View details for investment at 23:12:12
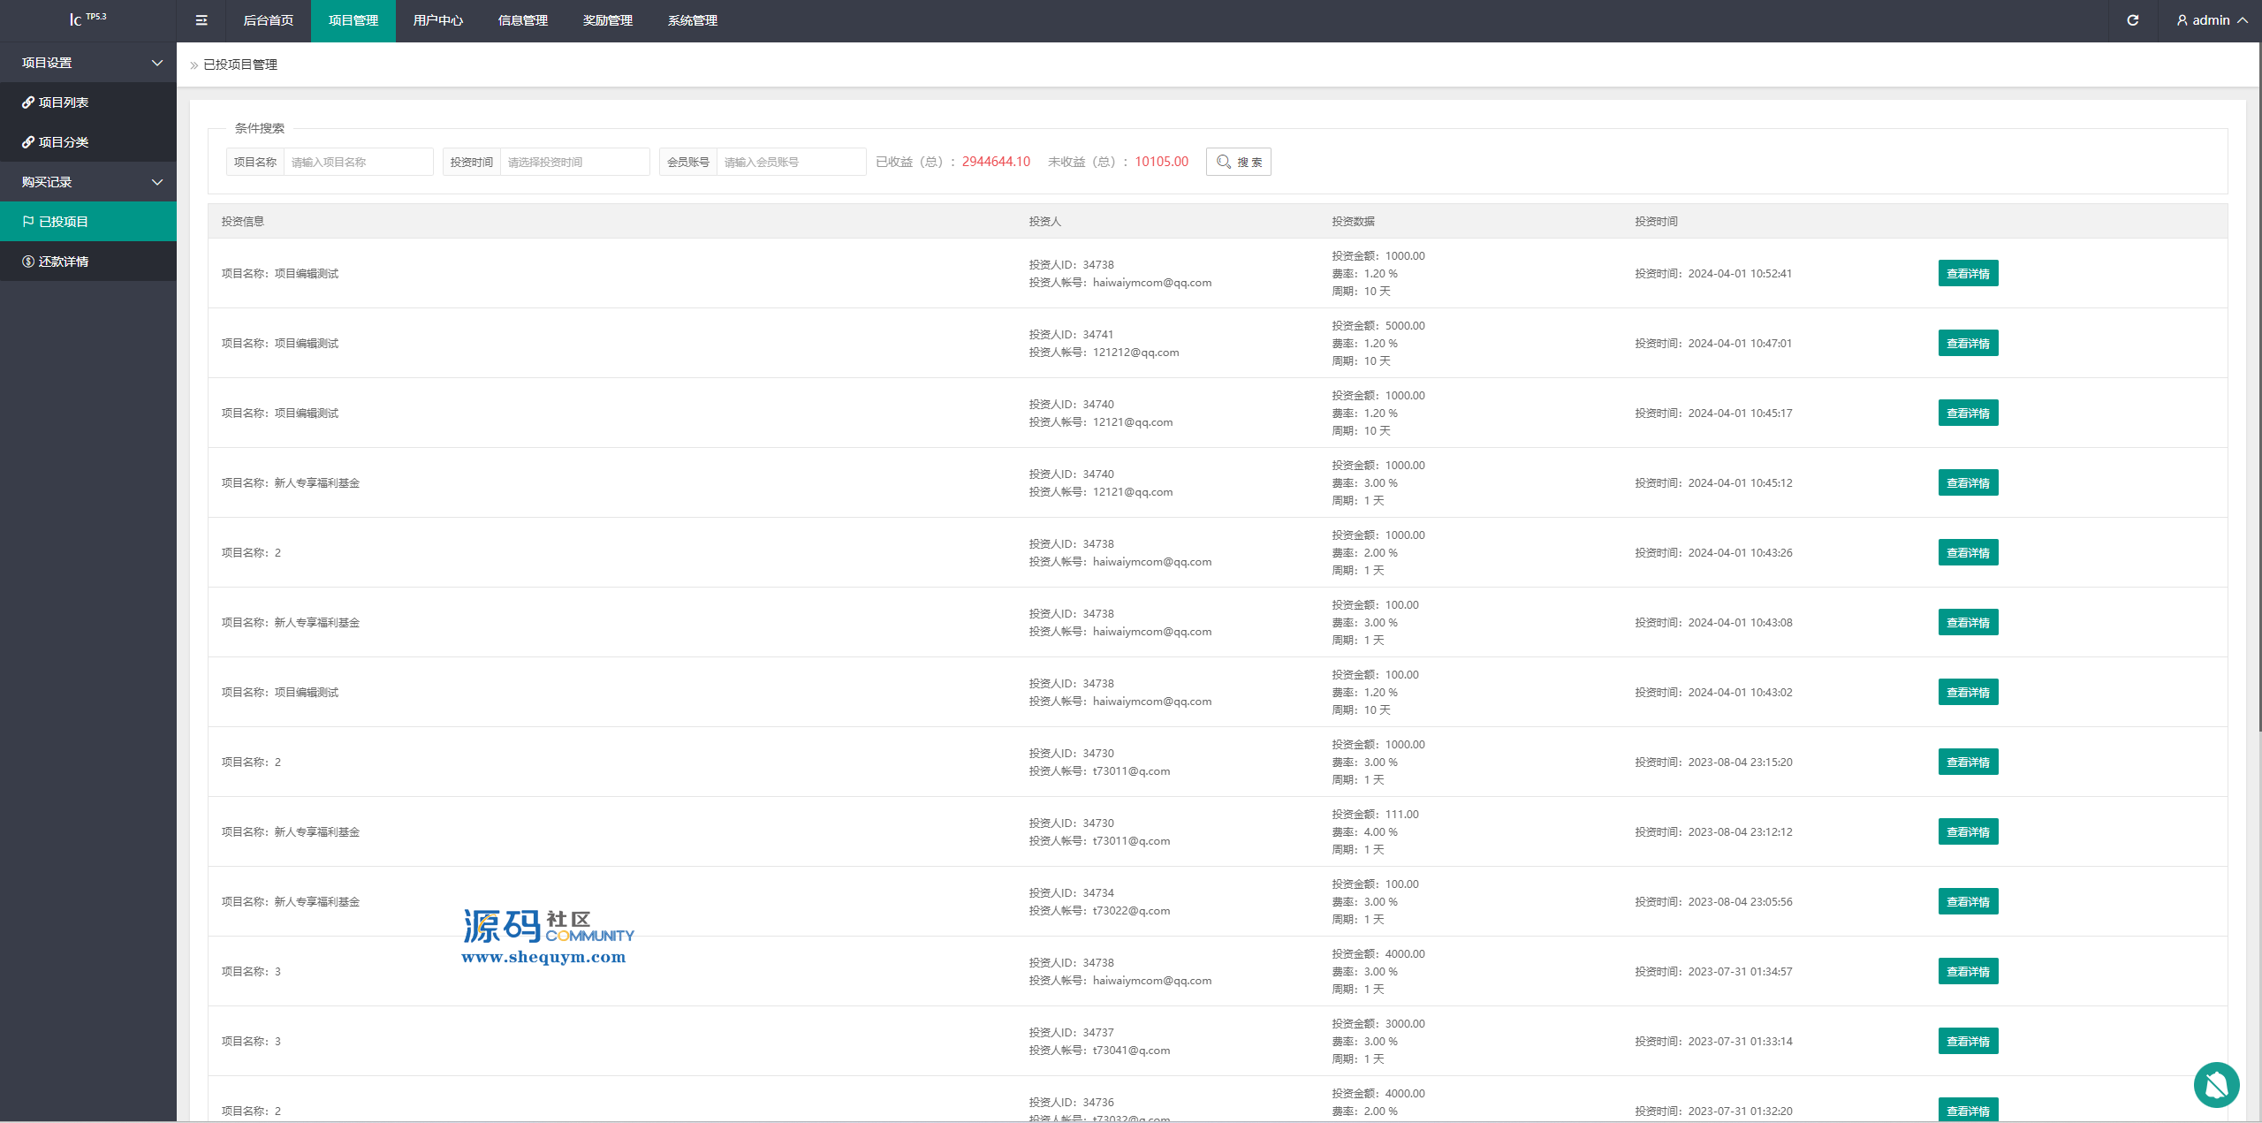This screenshot has height=1123, width=2262. (1968, 832)
